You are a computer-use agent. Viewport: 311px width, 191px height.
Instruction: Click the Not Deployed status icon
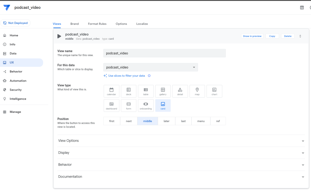(x=5, y=23)
